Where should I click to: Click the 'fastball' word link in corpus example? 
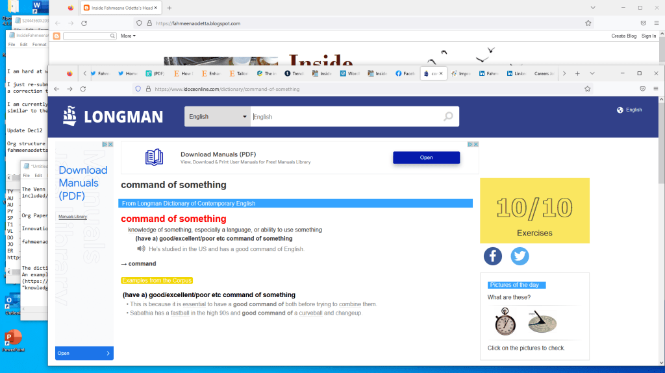[180, 313]
